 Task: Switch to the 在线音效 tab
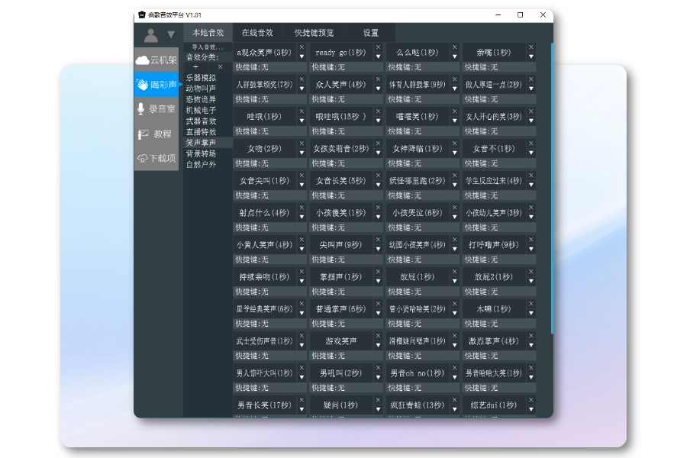(258, 33)
